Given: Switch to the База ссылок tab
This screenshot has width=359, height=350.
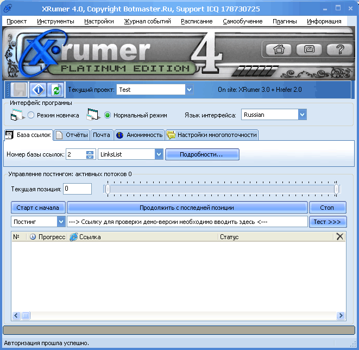Looking at the screenshot, I should pos(28,135).
